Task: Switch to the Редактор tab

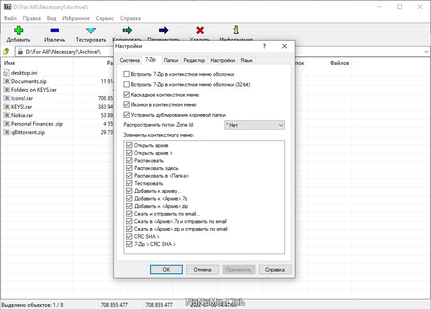Action: click(x=194, y=60)
